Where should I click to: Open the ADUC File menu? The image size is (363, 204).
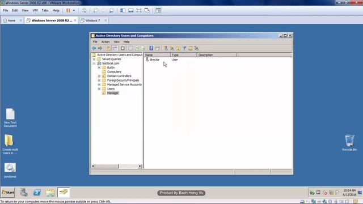(95, 42)
